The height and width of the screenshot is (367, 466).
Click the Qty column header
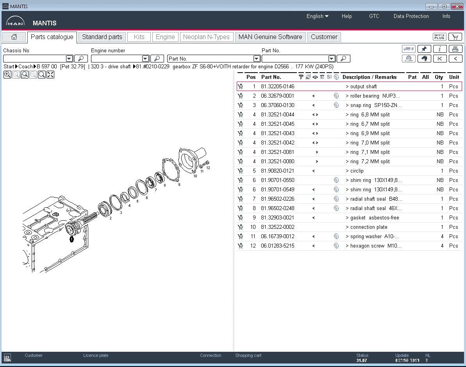click(x=439, y=77)
